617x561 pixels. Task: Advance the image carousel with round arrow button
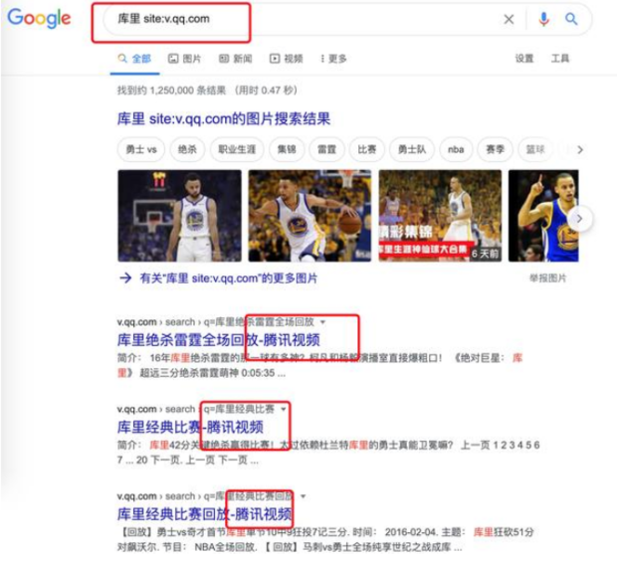[579, 219]
